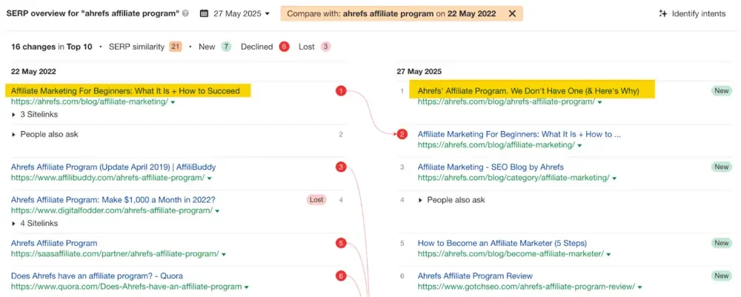Close the Compare with banner
This screenshot has height=297, width=741.
tap(512, 13)
